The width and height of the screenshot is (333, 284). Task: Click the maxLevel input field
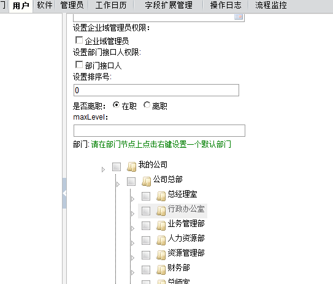click(x=159, y=131)
